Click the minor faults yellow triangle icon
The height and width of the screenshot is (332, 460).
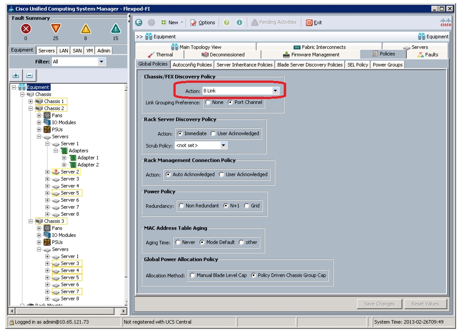pos(86,29)
